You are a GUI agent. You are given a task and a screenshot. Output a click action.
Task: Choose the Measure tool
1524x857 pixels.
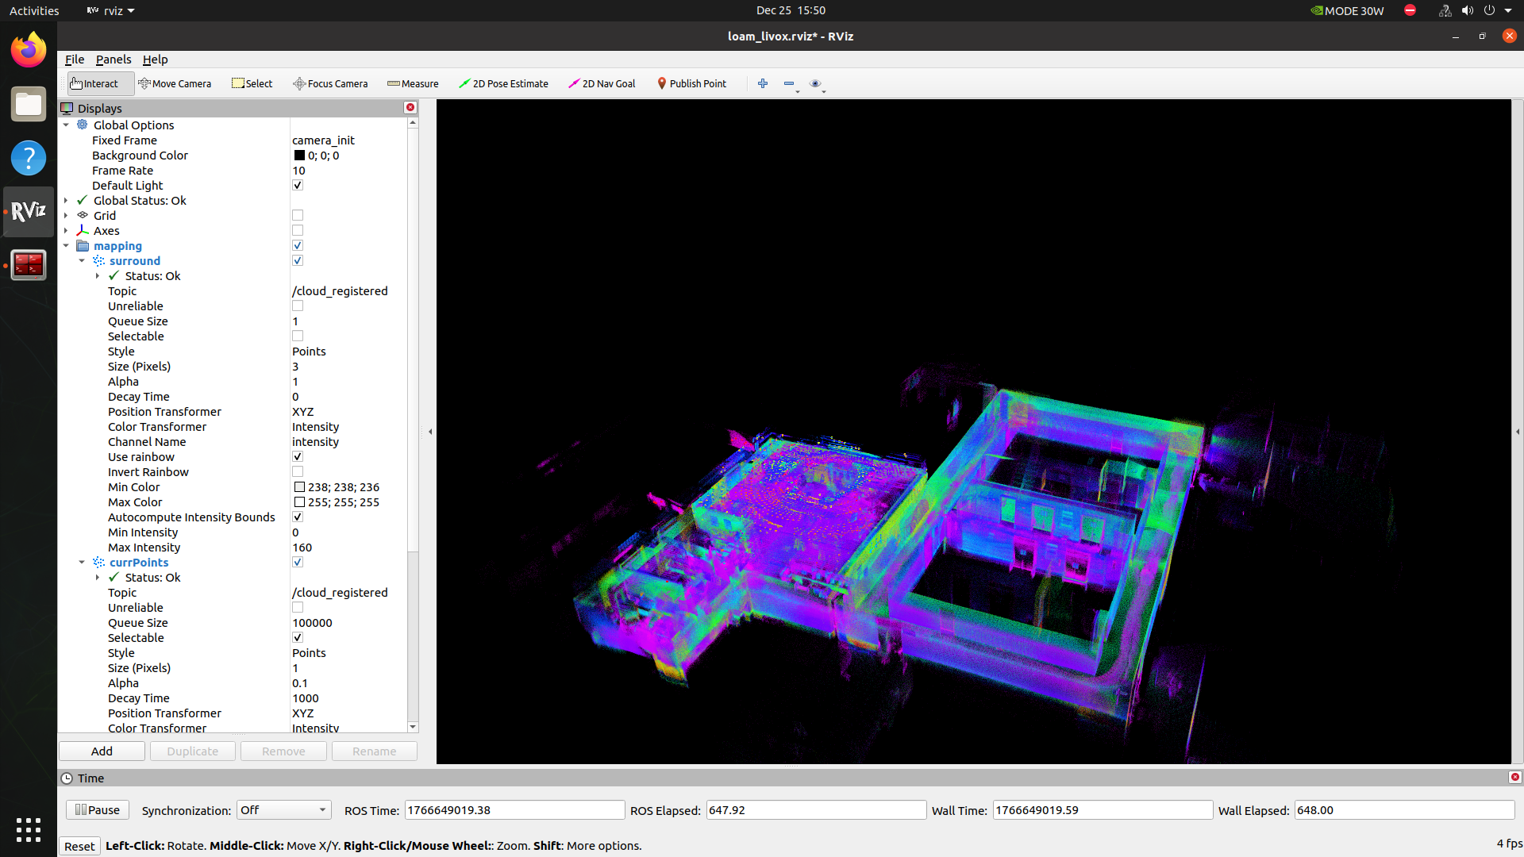coord(413,83)
